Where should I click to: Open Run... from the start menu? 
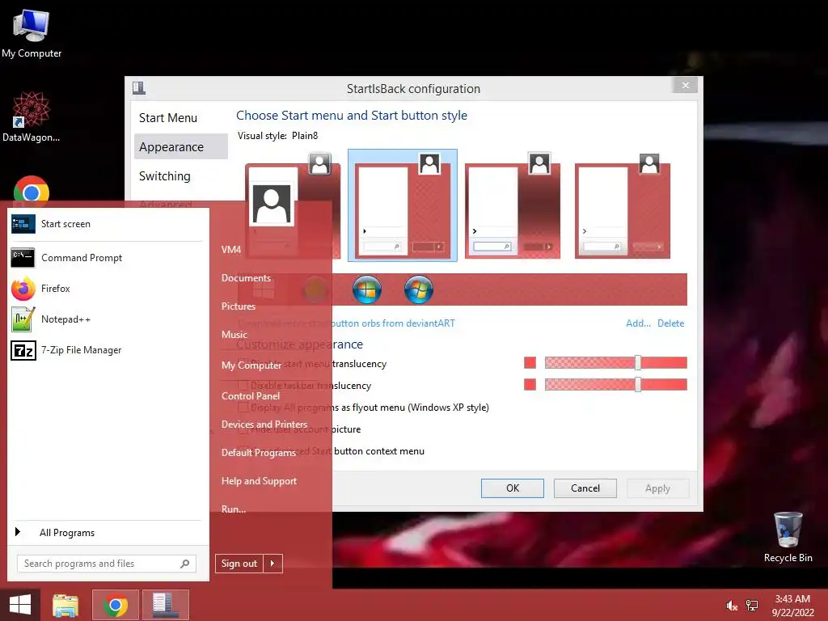coord(234,509)
